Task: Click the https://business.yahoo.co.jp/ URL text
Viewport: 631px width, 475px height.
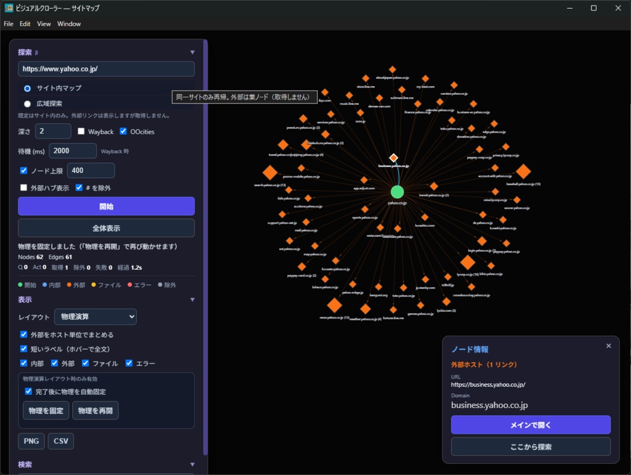Action: [488, 384]
